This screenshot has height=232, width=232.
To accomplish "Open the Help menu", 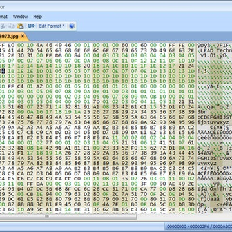I will coord(37,17).
